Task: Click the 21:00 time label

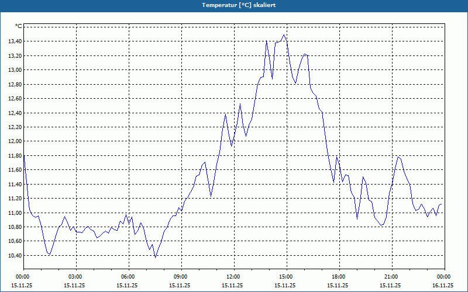Action: [x=392, y=277]
